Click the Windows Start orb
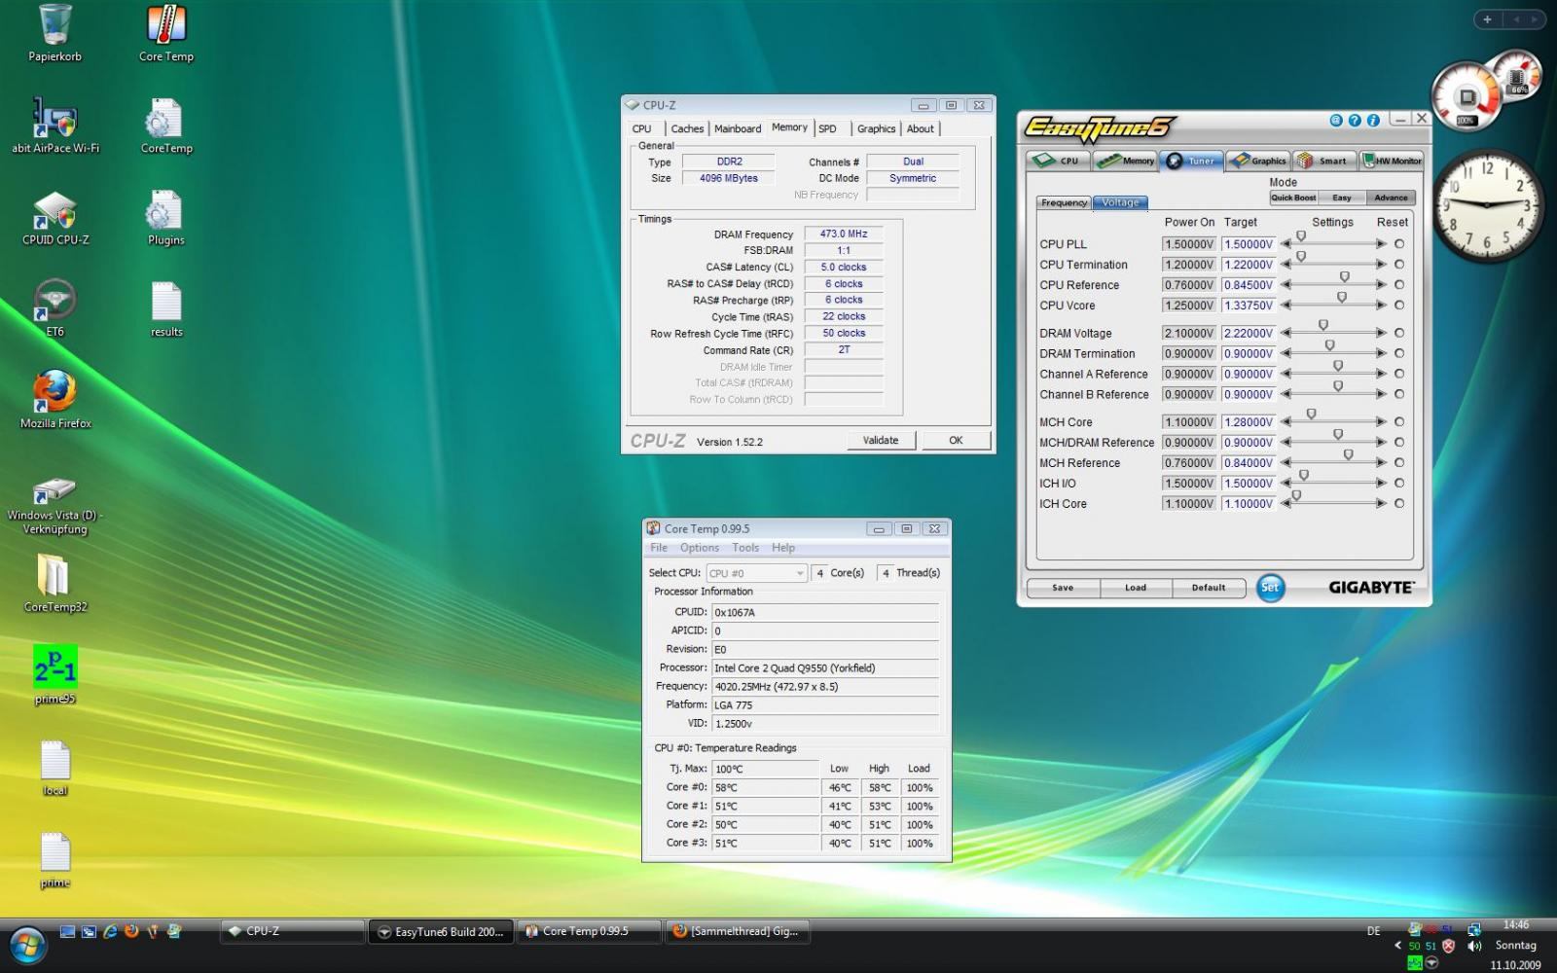 tap(26, 945)
